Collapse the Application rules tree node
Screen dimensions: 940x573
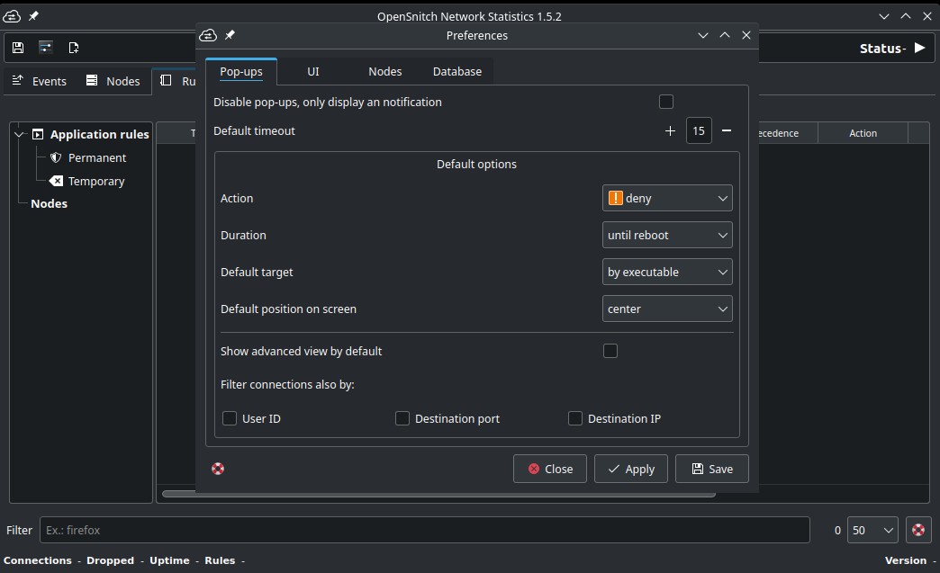tap(19, 134)
